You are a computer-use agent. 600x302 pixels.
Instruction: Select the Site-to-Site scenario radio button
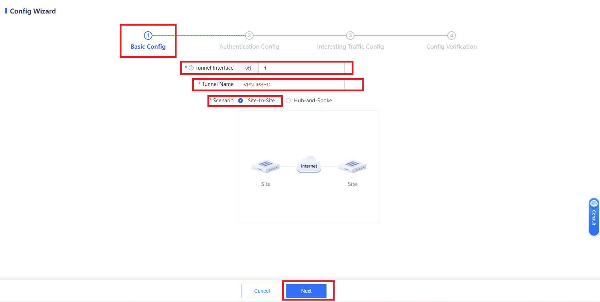240,101
